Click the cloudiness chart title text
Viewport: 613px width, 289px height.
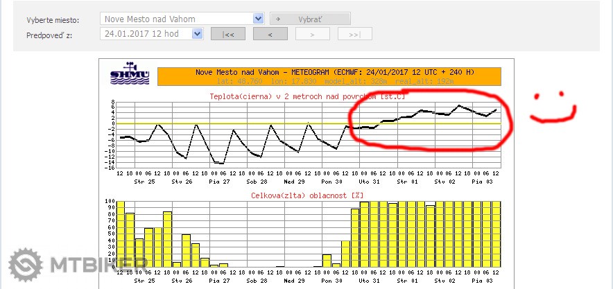[306, 196]
